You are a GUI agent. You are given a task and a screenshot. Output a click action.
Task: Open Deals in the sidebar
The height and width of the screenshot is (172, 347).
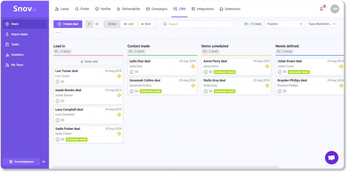tap(25, 24)
